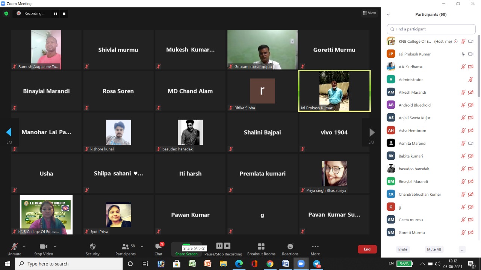This screenshot has width=481, height=270.
Task: Expand the audio options arrow beside Unmute
Action: pyautogui.click(x=24, y=246)
